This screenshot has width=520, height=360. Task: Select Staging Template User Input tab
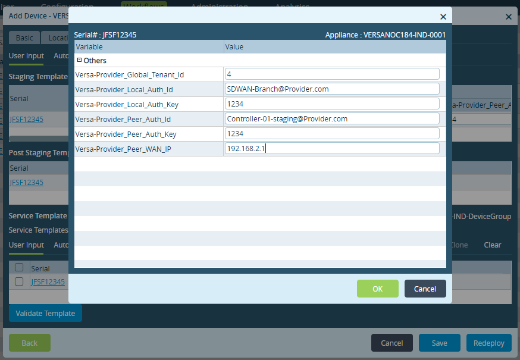(26, 56)
